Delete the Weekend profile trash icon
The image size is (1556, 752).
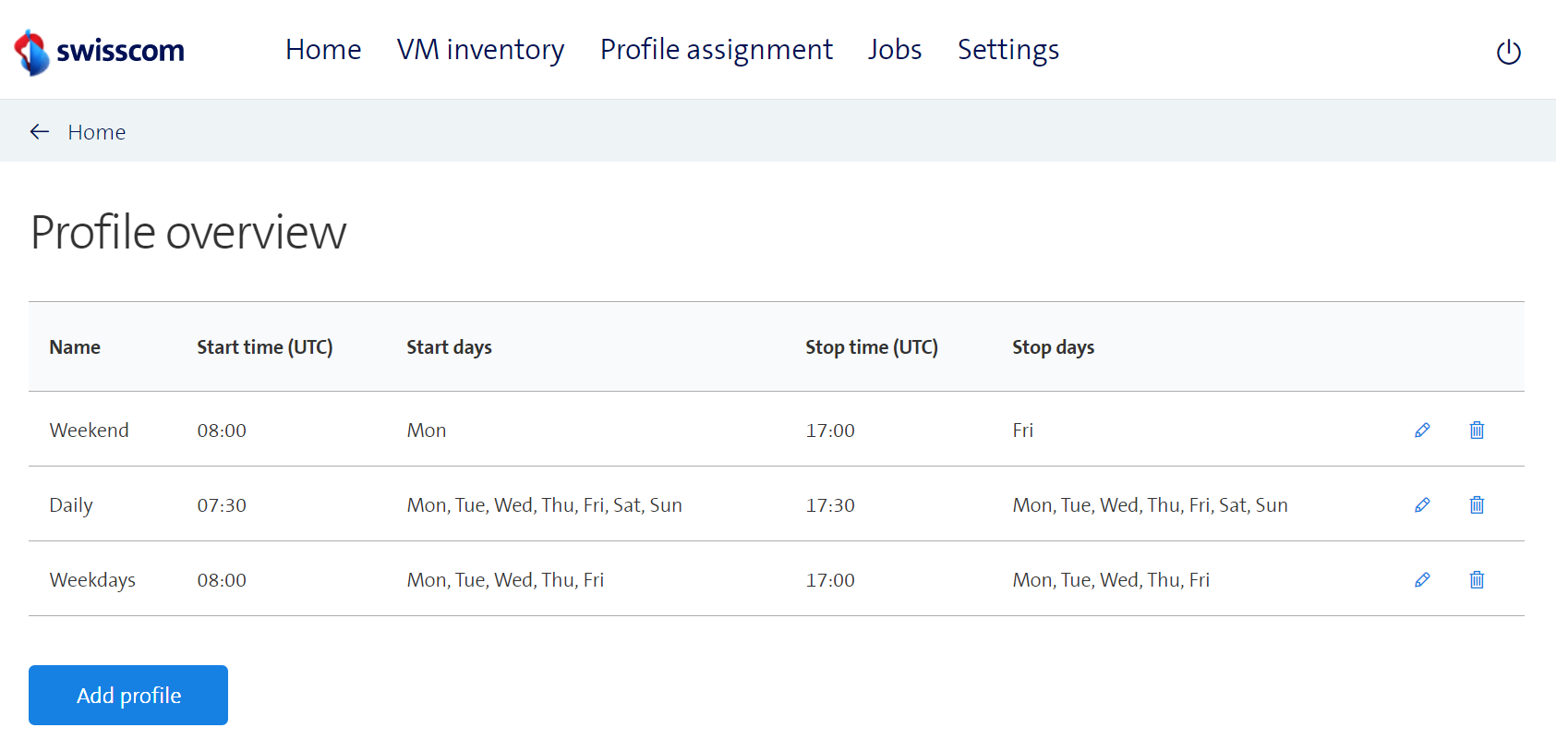pyautogui.click(x=1477, y=430)
